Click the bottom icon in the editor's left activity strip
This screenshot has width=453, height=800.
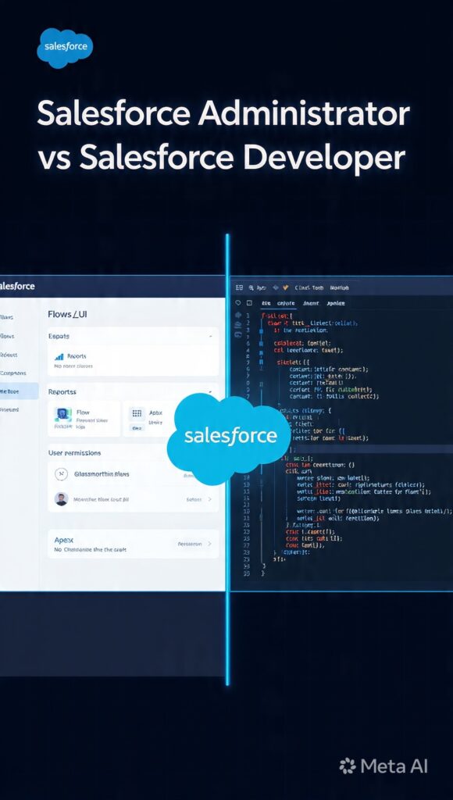pyautogui.click(x=237, y=334)
